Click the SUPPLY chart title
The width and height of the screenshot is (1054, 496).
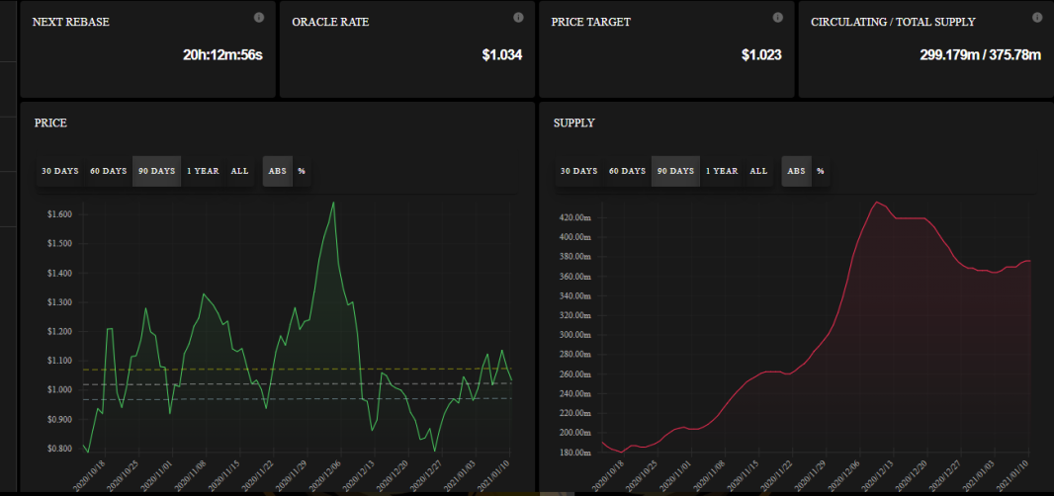pos(574,123)
